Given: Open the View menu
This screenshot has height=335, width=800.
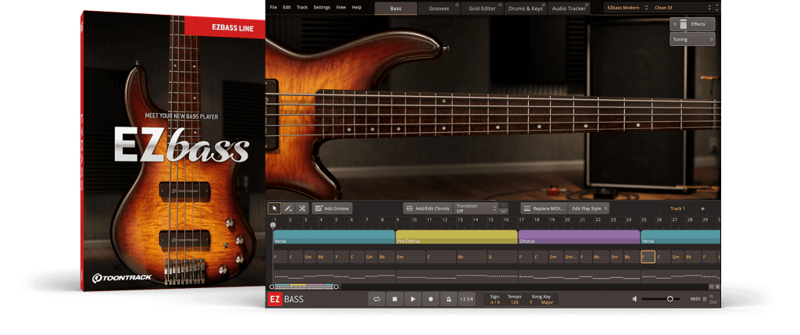Looking at the screenshot, I should 341,8.
